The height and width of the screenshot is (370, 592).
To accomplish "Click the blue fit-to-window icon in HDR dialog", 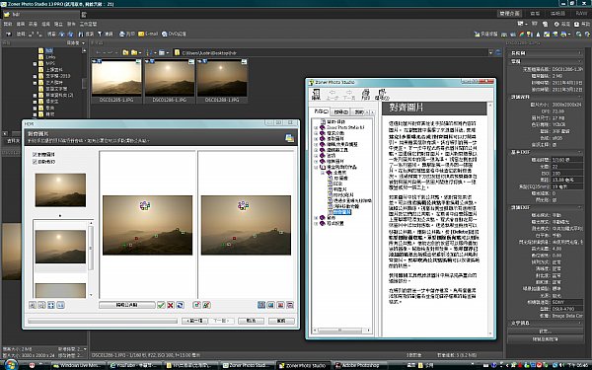I will tap(51, 305).
